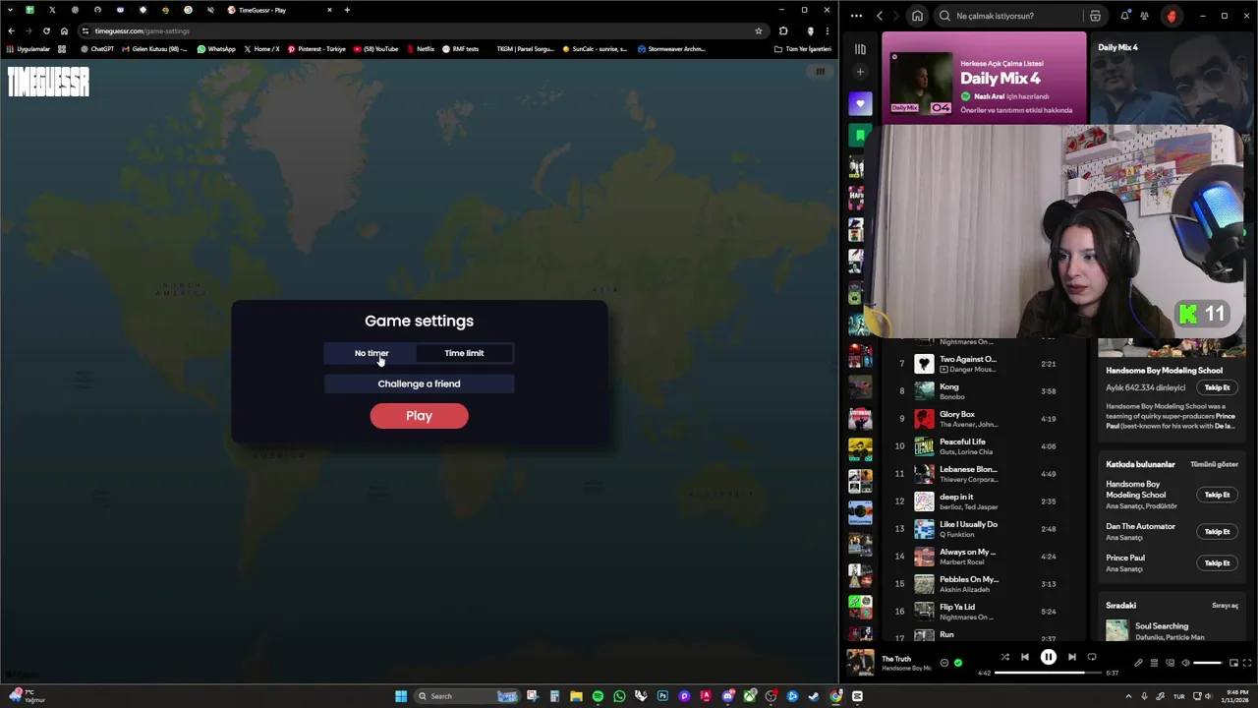The image size is (1258, 708).
Task: Open Windows Start menu
Action: click(401, 696)
